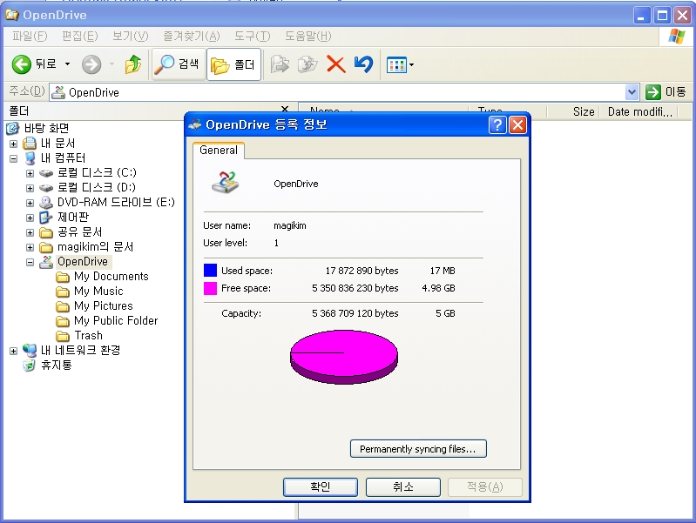Click the red X Delete toolbar icon
696x523 pixels.
[336, 64]
